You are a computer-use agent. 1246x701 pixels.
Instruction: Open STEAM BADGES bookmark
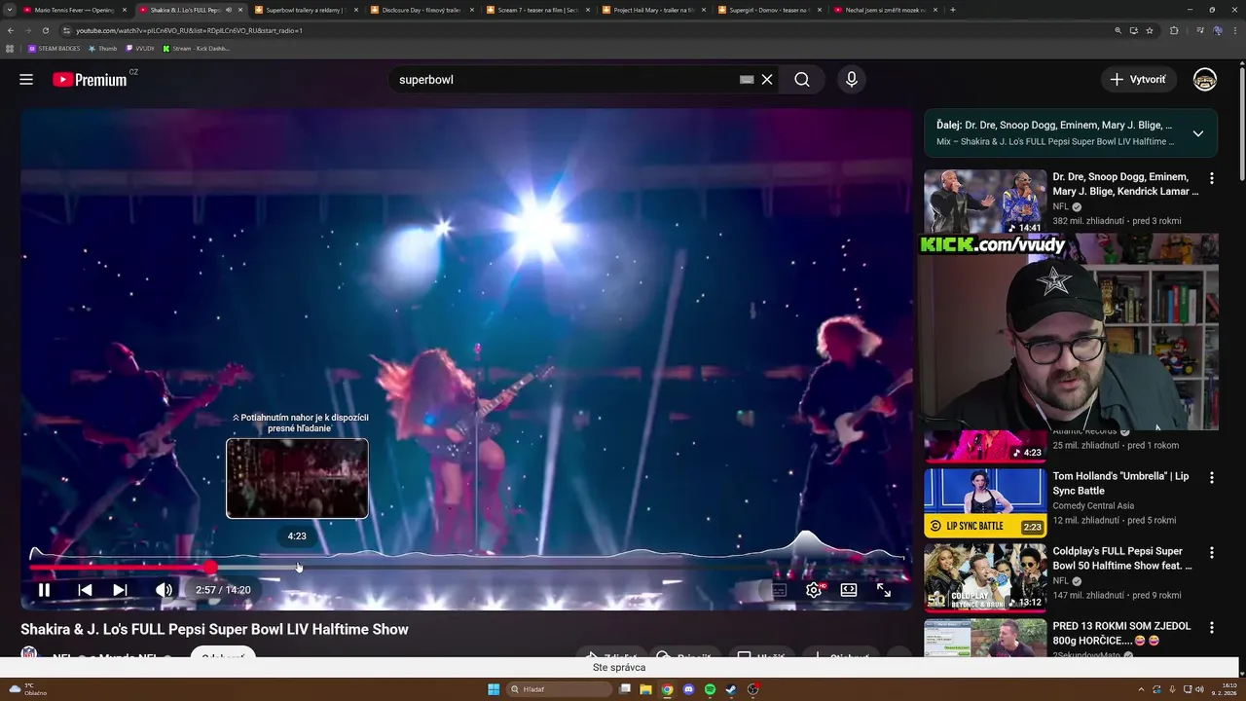(55, 48)
